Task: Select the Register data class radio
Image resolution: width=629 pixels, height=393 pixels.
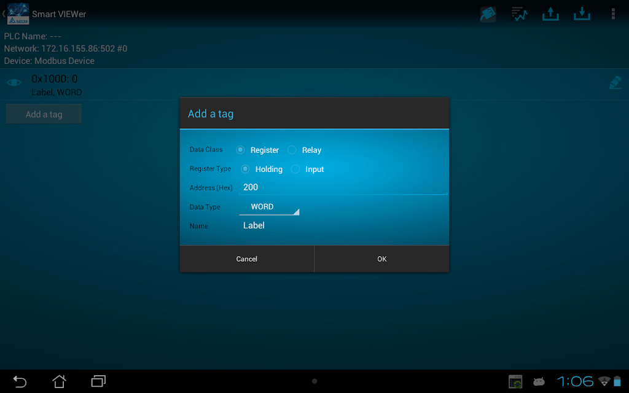Action: coord(240,150)
